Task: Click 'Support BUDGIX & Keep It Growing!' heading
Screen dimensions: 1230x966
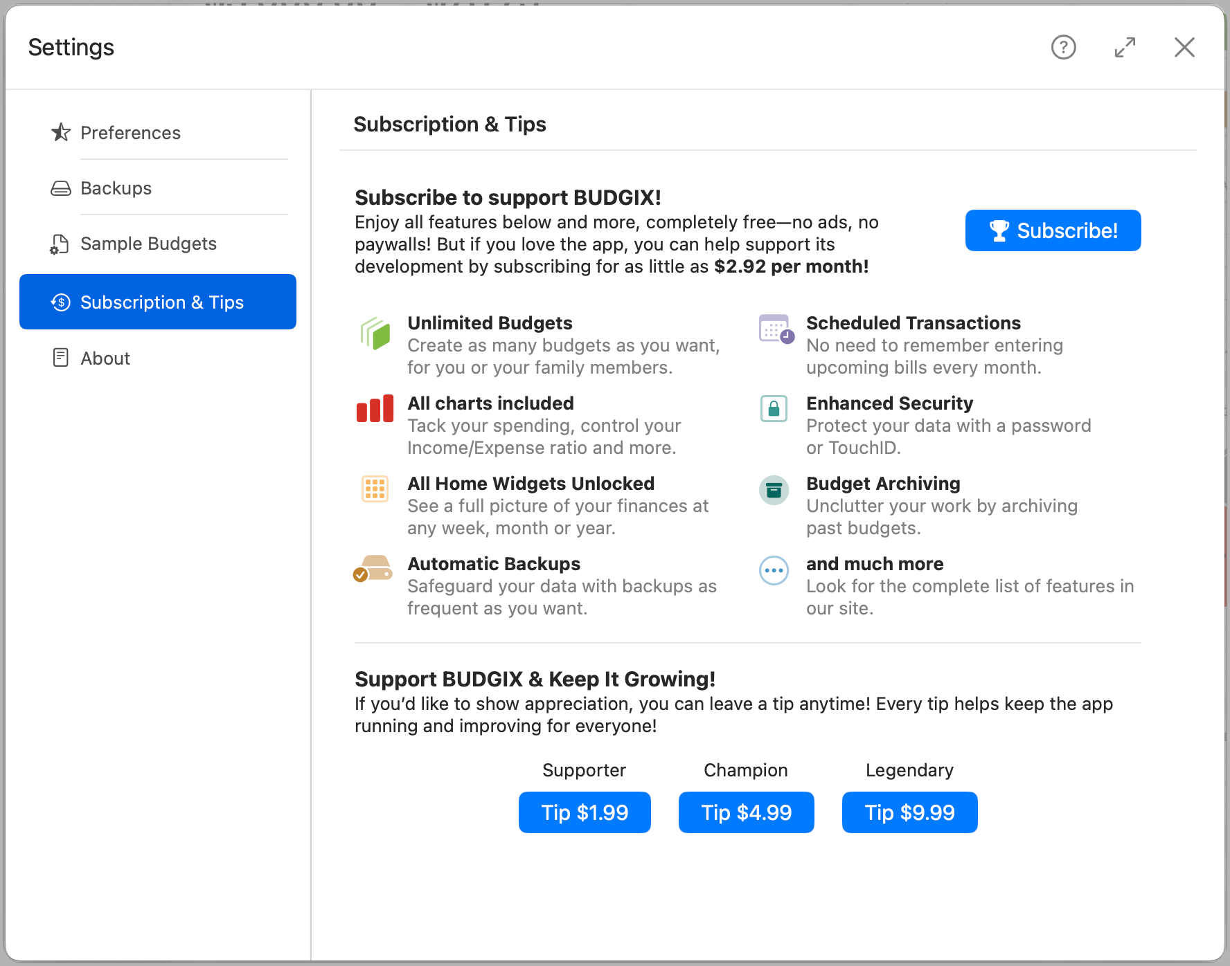Action: pos(535,680)
